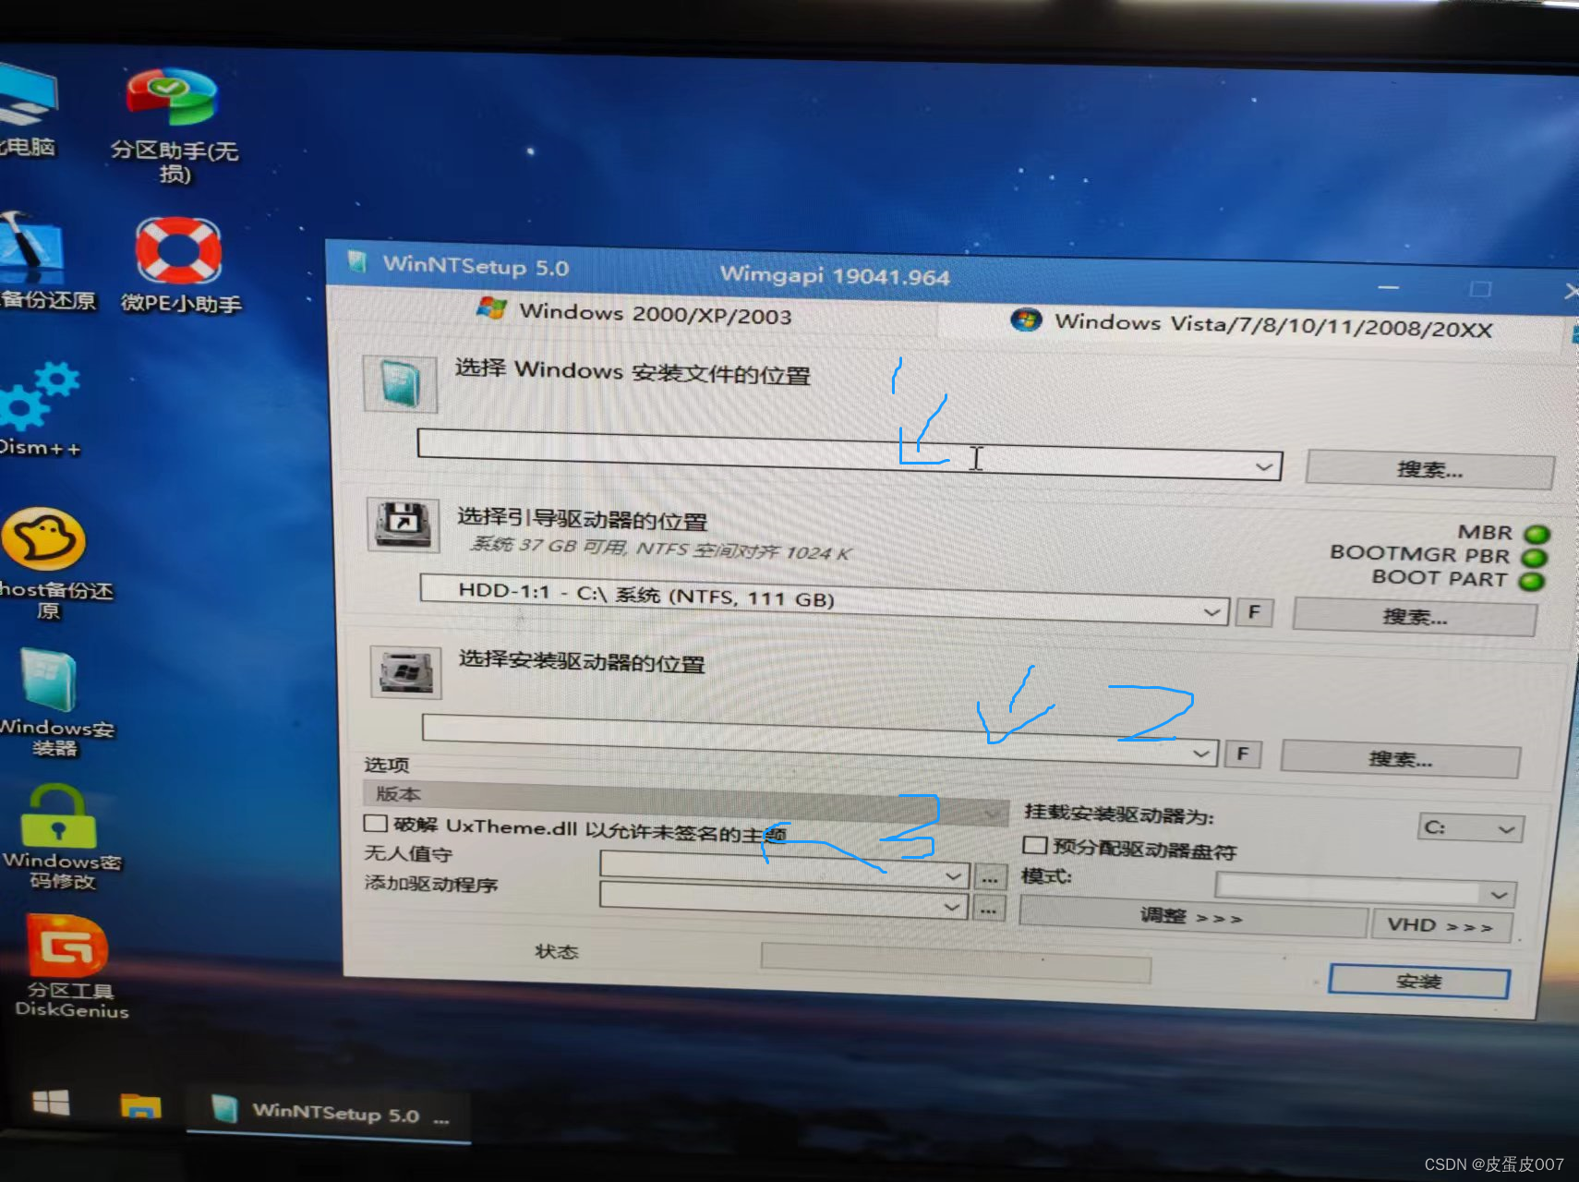The width and height of the screenshot is (1579, 1182).
Task: Click the 选择引导驱动器的位置 label
Action: 583,519
